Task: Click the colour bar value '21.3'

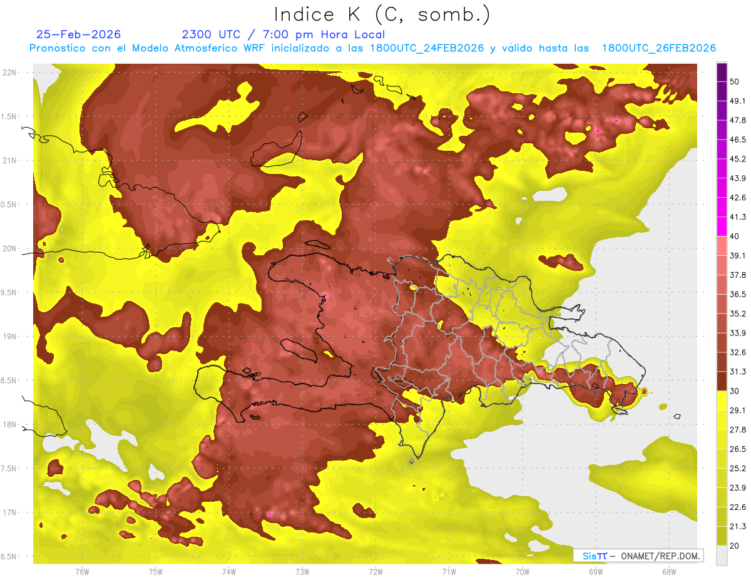Action: tap(737, 527)
